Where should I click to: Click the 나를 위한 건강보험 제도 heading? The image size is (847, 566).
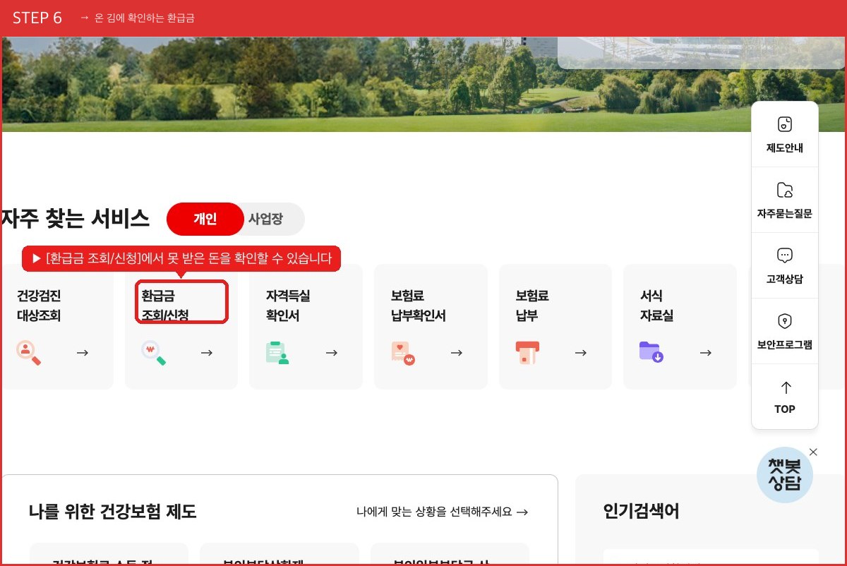point(113,511)
